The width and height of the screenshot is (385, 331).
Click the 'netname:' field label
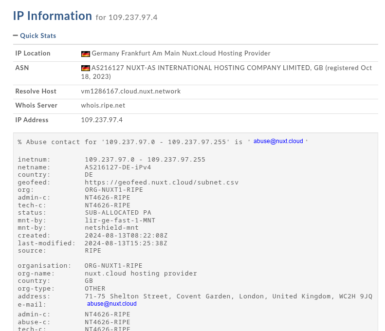pyautogui.click(x=34, y=167)
